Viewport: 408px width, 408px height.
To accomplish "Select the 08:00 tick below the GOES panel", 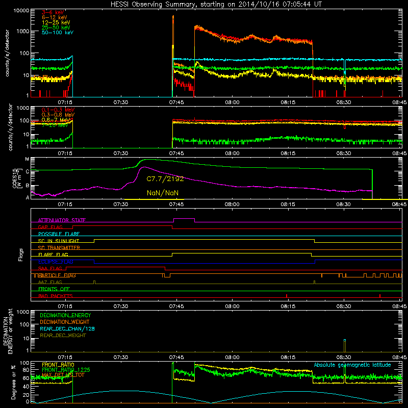I will (232, 205).
